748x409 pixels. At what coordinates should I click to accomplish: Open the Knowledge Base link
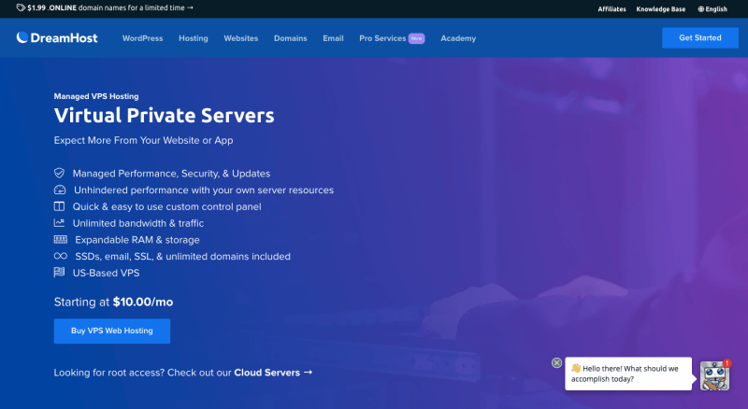(661, 9)
